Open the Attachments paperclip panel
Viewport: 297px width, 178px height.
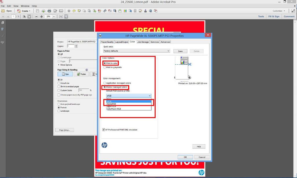coord(2,36)
